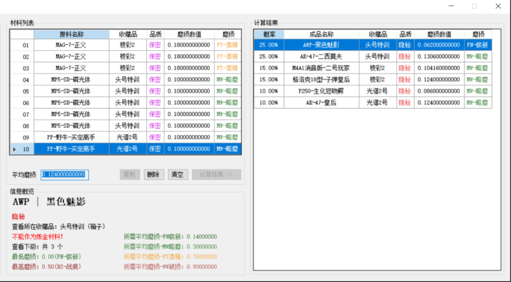The image size is (511, 282).
Task: Click FN-崭新 wear cell in results
Action: point(478,45)
